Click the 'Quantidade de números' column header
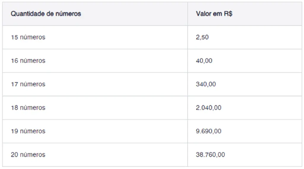Viewport: 304px width, 169px height. pos(46,14)
